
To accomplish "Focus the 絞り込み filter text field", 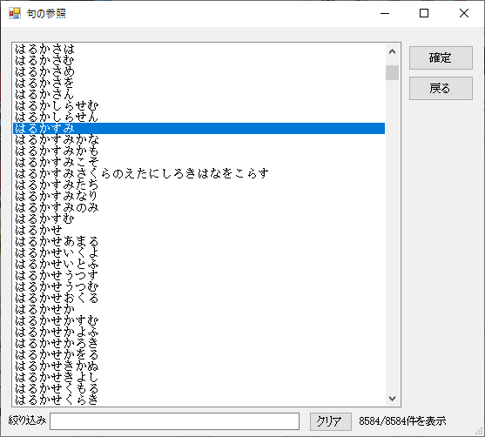I will [x=174, y=421].
